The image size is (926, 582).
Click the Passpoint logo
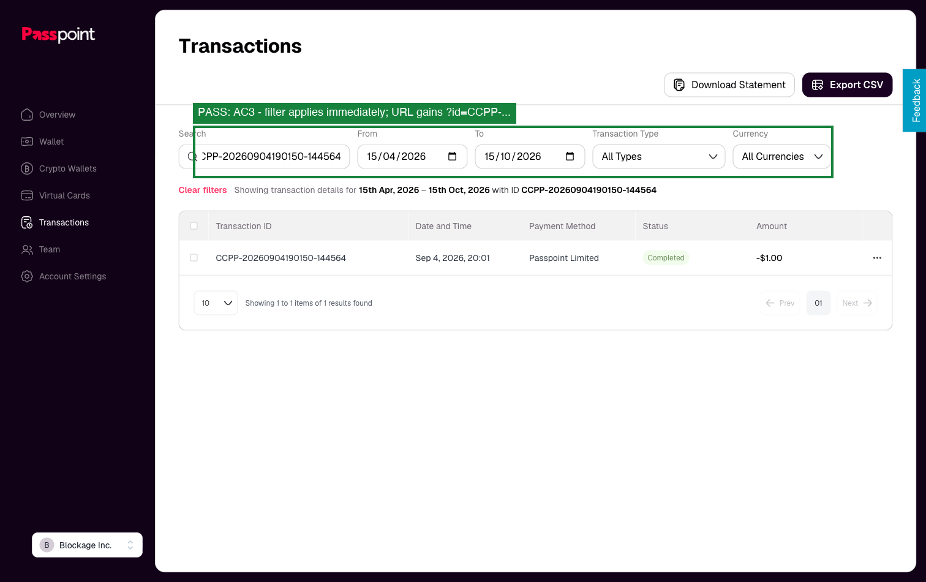(x=58, y=34)
